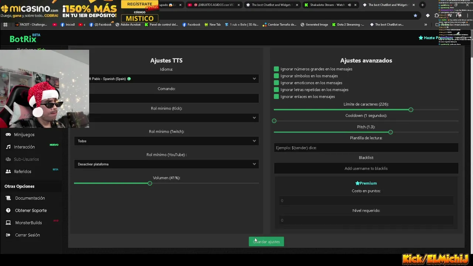
Task: Open the Adobe Acrobat bookmark
Action: (128, 25)
